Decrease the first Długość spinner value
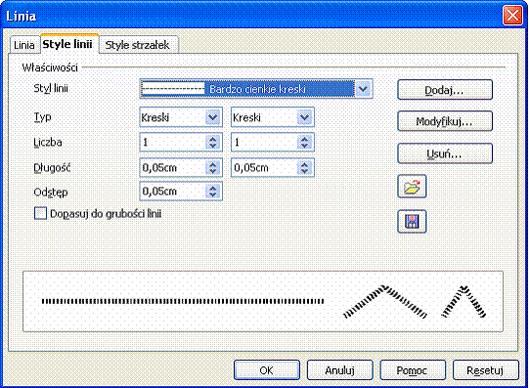This screenshot has height=388, width=530. tap(212, 171)
